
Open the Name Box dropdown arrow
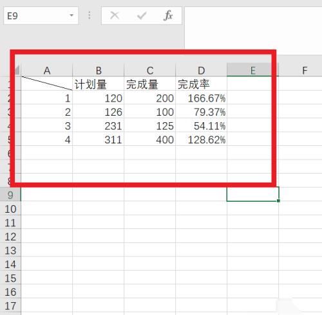(x=71, y=15)
